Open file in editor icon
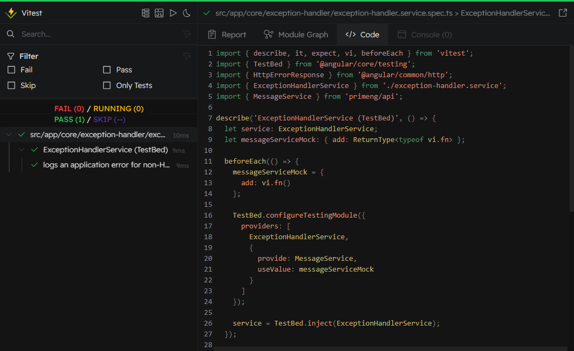This screenshot has height=351, width=574. (x=563, y=13)
